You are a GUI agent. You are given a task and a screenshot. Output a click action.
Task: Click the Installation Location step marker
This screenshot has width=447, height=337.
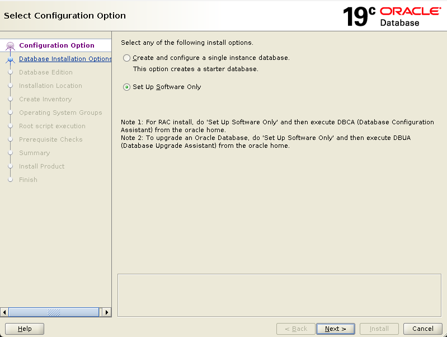point(11,86)
